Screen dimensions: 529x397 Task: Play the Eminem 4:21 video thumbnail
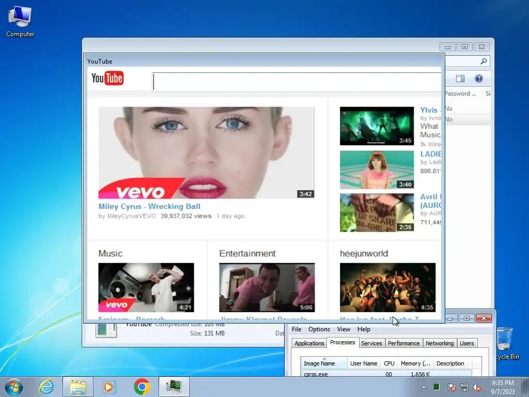(146, 287)
